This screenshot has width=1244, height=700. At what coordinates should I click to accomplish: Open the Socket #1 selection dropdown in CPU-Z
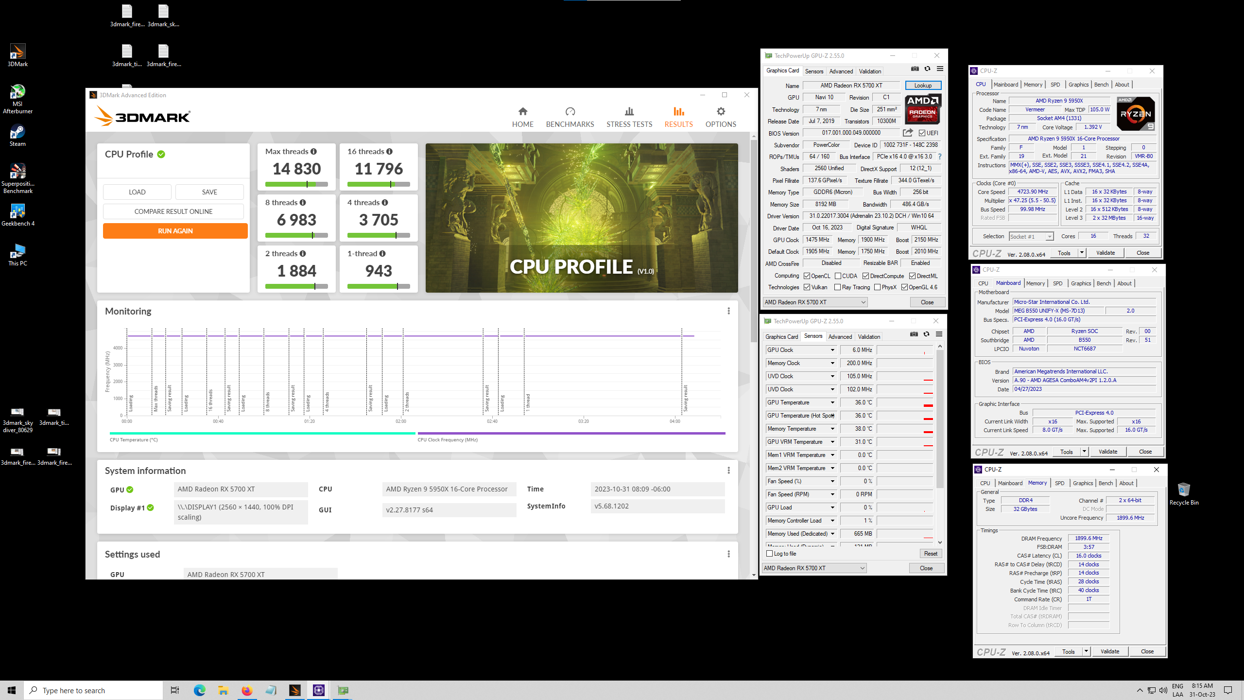(x=1031, y=236)
